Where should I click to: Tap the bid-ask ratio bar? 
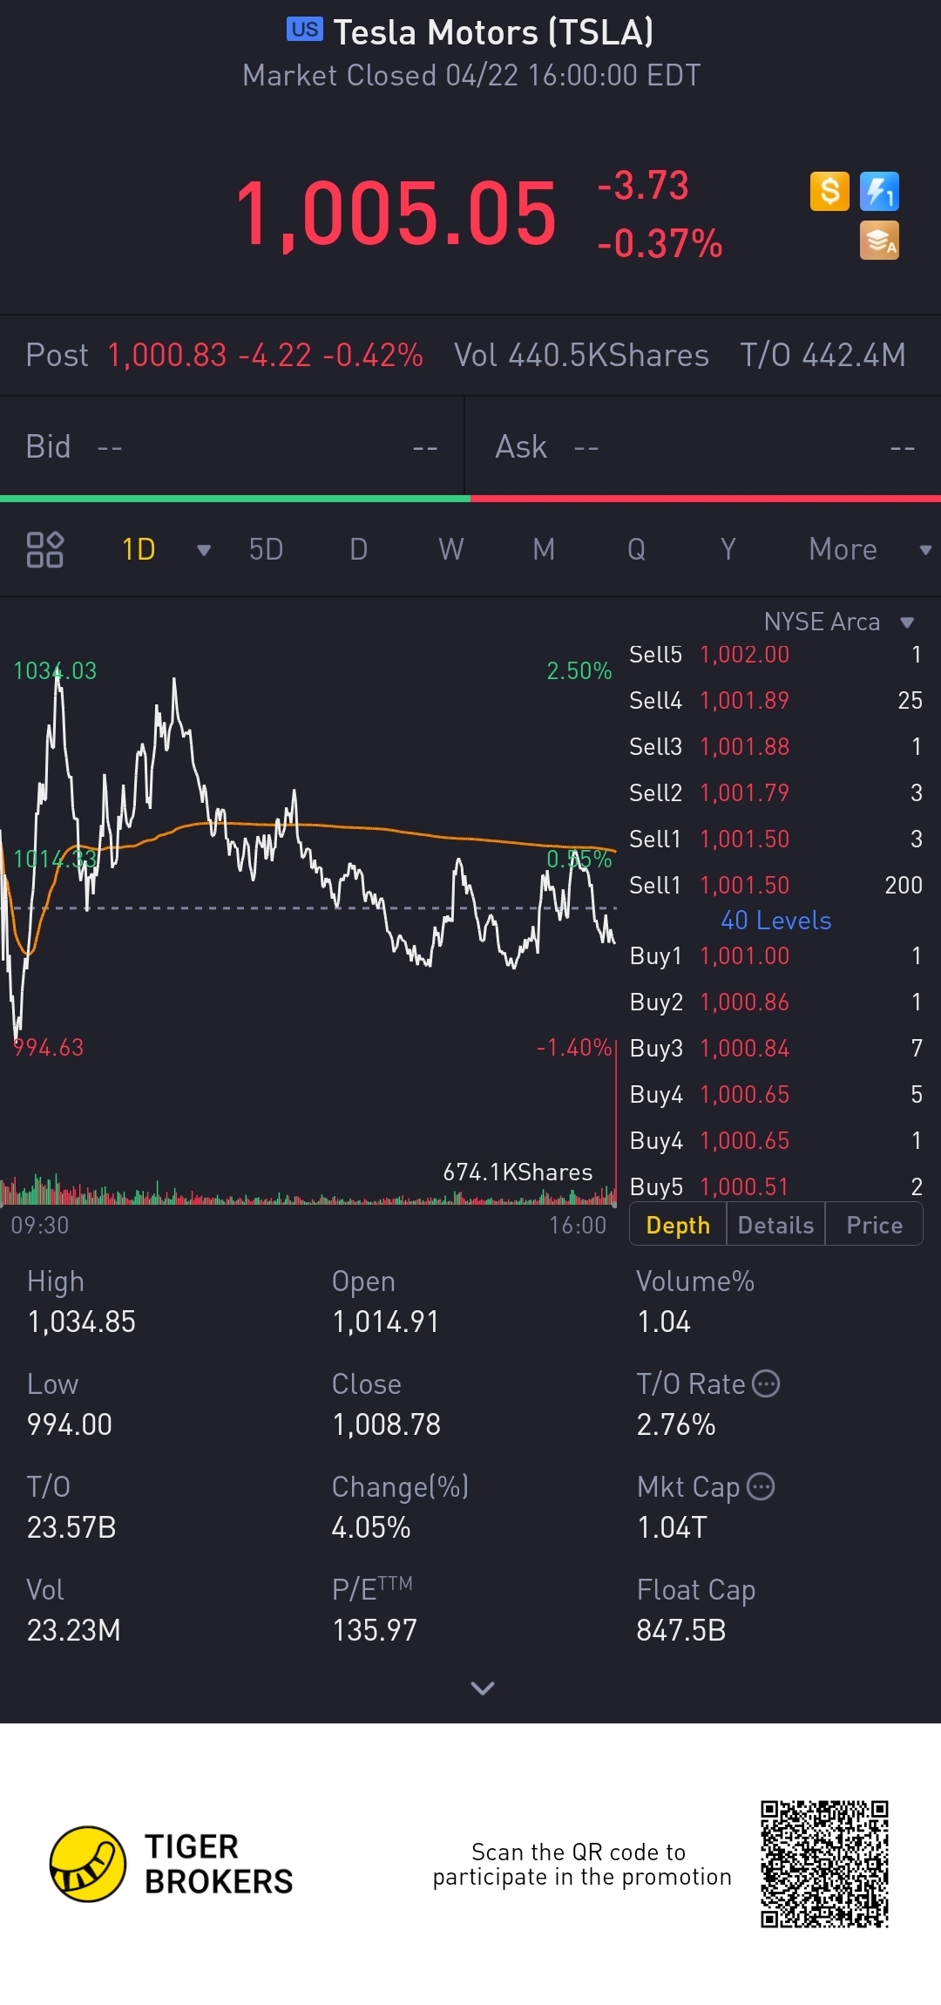click(470, 499)
